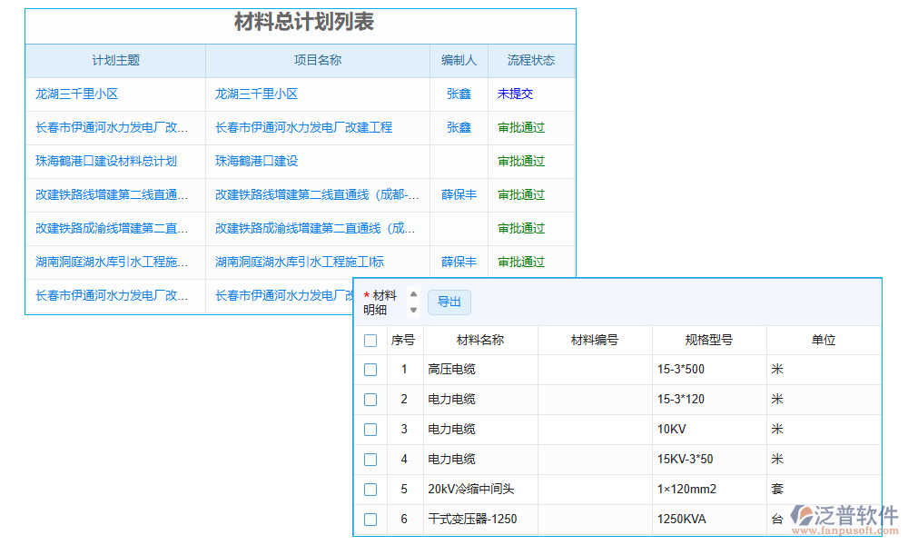Image resolution: width=908 pixels, height=545 pixels.
Task: Click compiler name 薛保丰
Action: pos(459,194)
